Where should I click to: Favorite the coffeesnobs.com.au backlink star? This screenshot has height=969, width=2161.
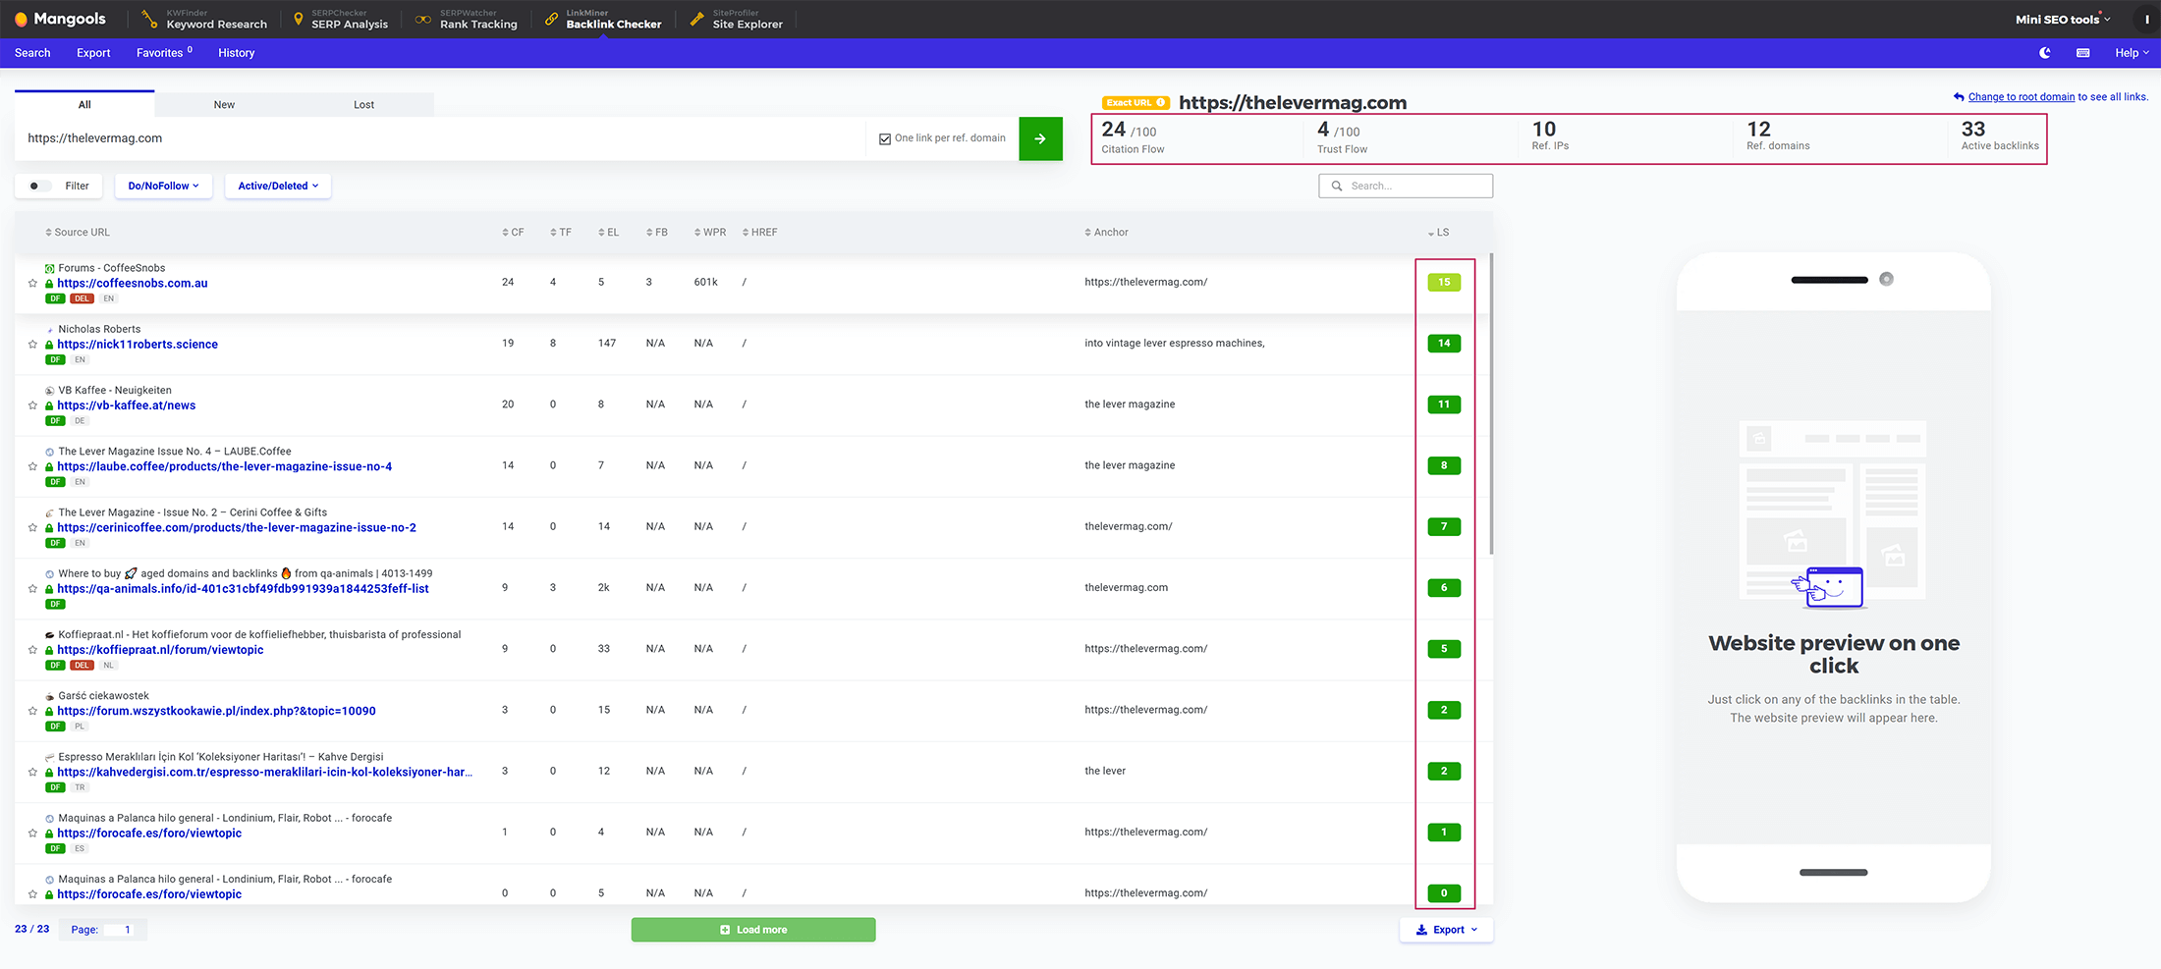coord(32,283)
